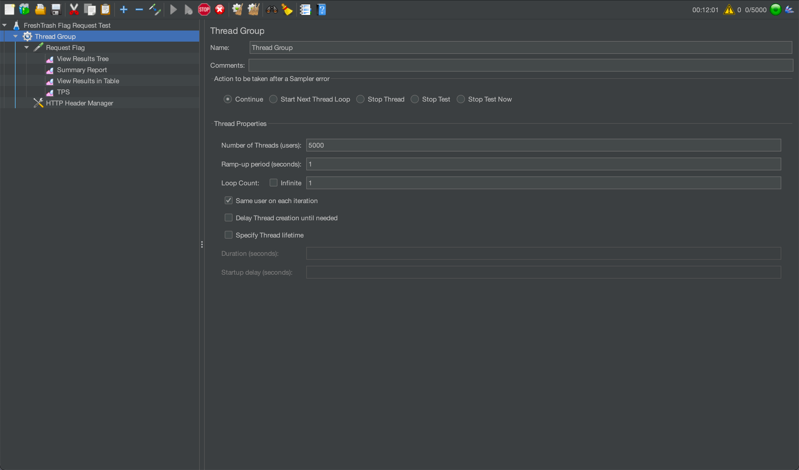This screenshot has height=470, width=799.
Task: Cut the selected element
Action: (74, 9)
